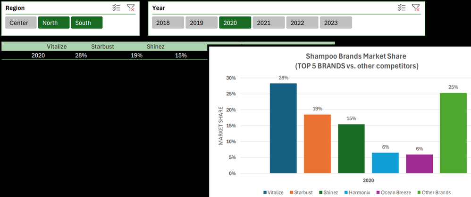Filter by year 2023
471x197 pixels.
pos(336,23)
